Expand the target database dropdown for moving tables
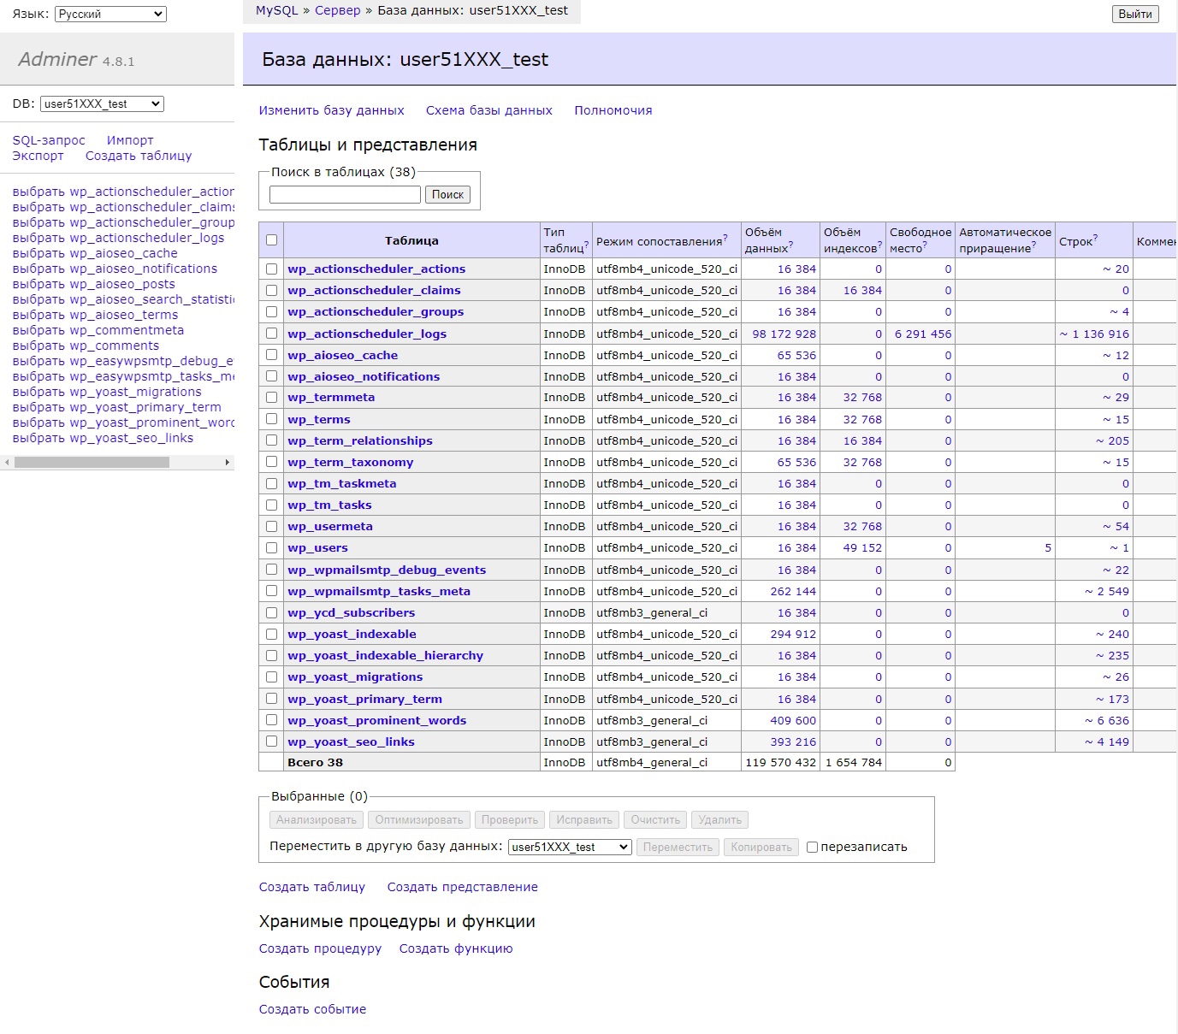1178x1034 pixels. [x=570, y=848]
